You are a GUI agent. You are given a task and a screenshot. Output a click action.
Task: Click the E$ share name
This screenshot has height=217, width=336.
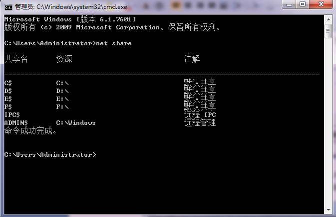pyautogui.click(x=8, y=99)
